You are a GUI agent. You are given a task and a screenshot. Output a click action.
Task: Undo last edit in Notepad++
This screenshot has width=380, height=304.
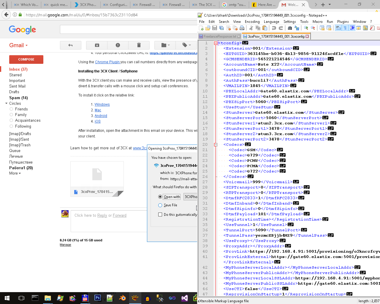coord(274,28)
